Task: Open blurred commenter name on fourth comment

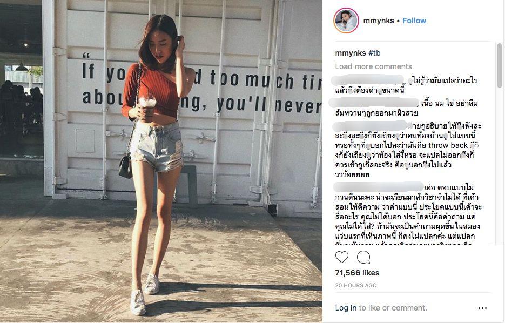Action: pyautogui.click(x=378, y=187)
